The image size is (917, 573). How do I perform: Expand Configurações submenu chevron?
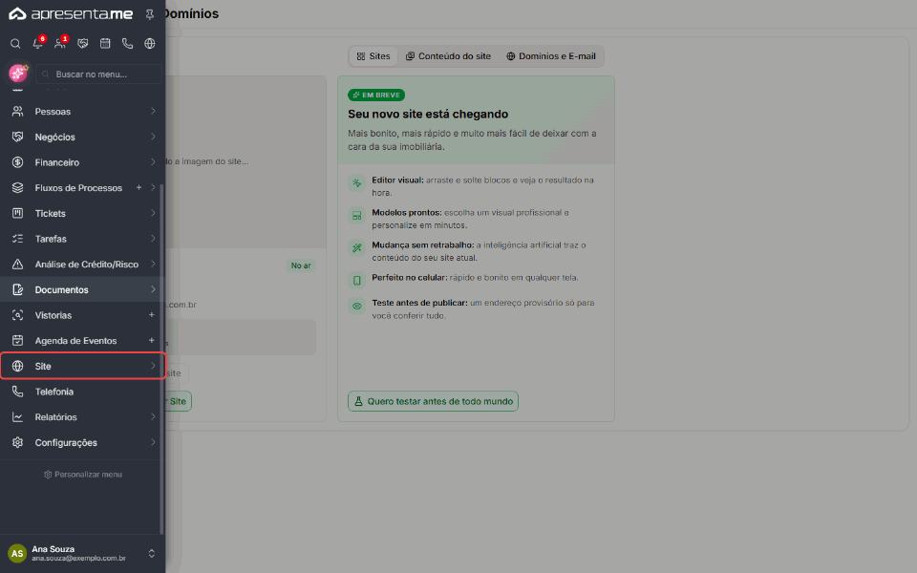(153, 442)
